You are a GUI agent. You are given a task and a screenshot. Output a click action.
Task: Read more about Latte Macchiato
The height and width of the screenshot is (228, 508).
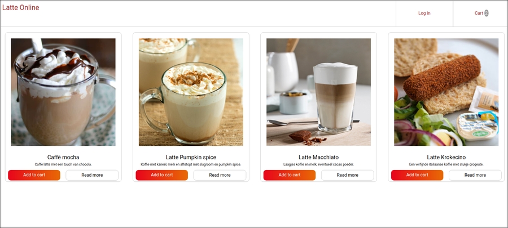(347, 175)
